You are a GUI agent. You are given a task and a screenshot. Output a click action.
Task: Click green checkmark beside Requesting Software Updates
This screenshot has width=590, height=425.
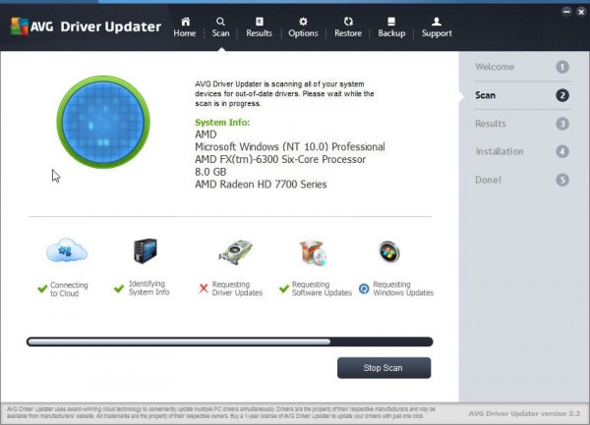pyautogui.click(x=284, y=289)
